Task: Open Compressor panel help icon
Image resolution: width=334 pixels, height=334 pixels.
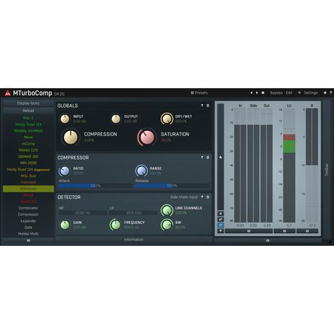Action: pyautogui.click(x=202, y=158)
